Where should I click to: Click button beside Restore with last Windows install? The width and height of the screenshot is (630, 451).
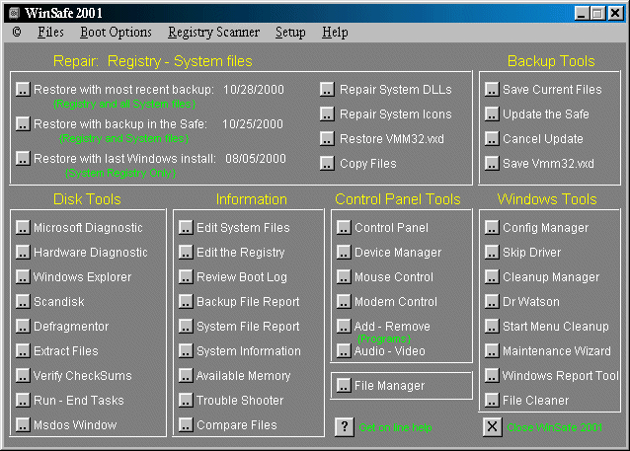pyautogui.click(x=24, y=158)
